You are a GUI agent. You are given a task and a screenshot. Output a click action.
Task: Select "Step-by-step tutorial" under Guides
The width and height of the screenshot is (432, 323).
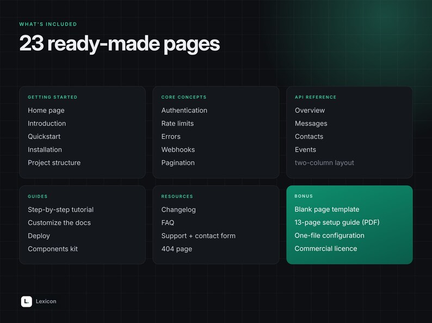pos(60,210)
